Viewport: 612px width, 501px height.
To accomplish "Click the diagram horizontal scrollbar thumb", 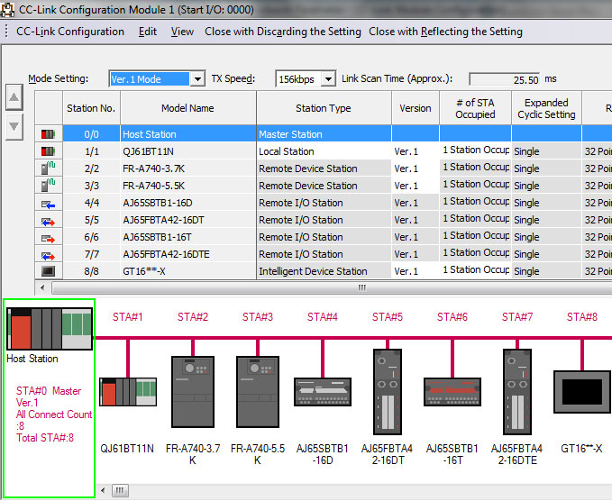I will pyautogui.click(x=120, y=490).
